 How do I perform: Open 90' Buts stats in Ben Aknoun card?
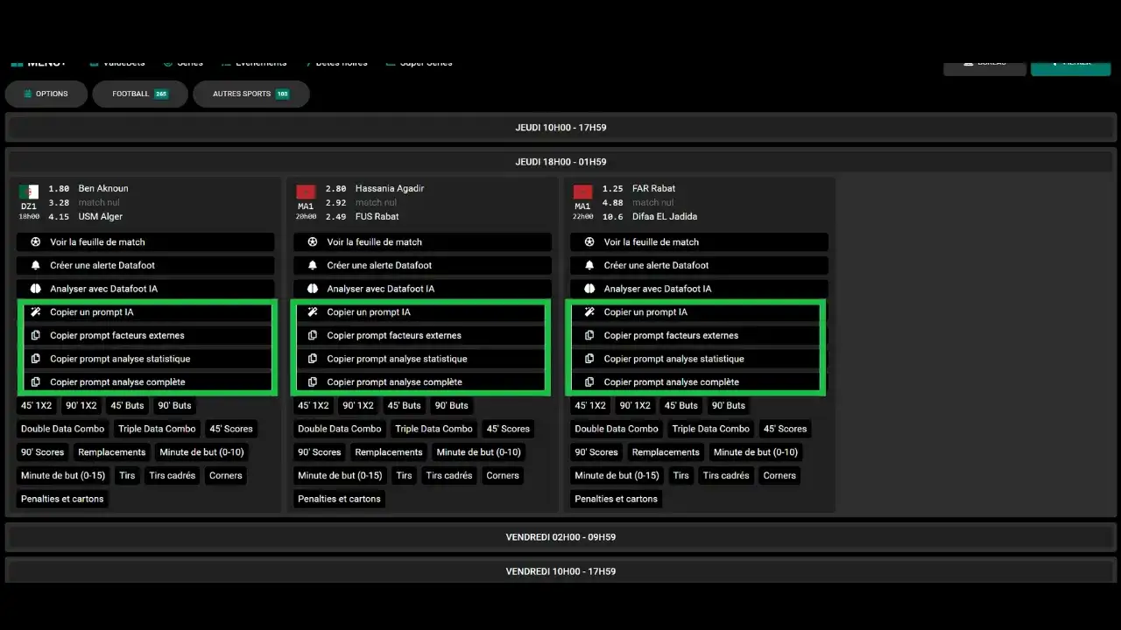[174, 406]
